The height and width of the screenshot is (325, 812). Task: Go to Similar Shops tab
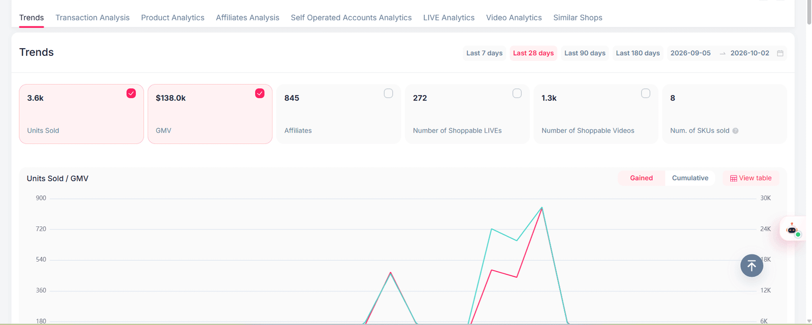coord(578,17)
